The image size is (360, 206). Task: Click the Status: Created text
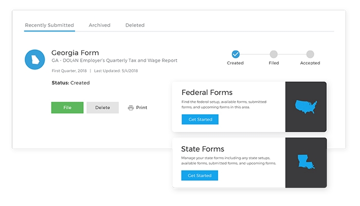[x=70, y=82]
